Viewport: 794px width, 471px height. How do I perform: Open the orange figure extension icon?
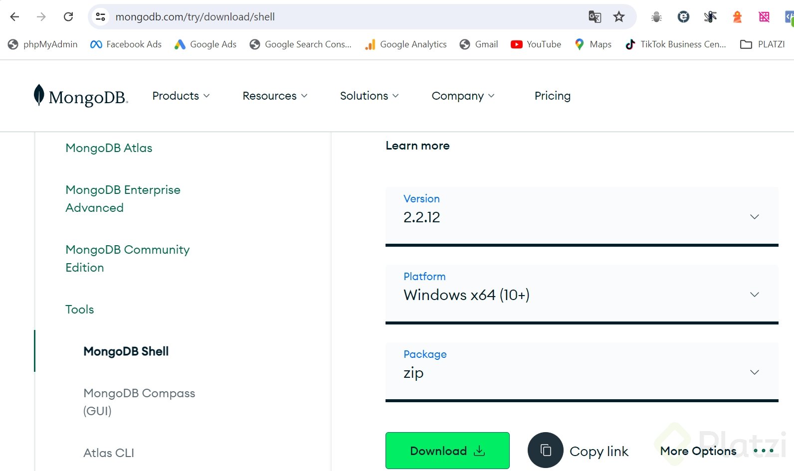(x=737, y=17)
